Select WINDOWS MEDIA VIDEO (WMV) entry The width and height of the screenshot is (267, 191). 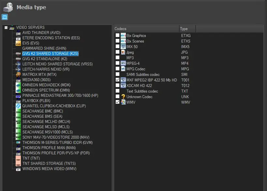[49, 169]
